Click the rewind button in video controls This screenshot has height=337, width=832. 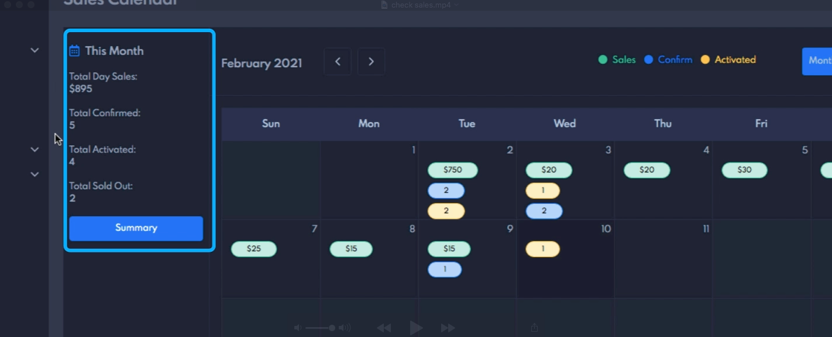click(x=384, y=328)
